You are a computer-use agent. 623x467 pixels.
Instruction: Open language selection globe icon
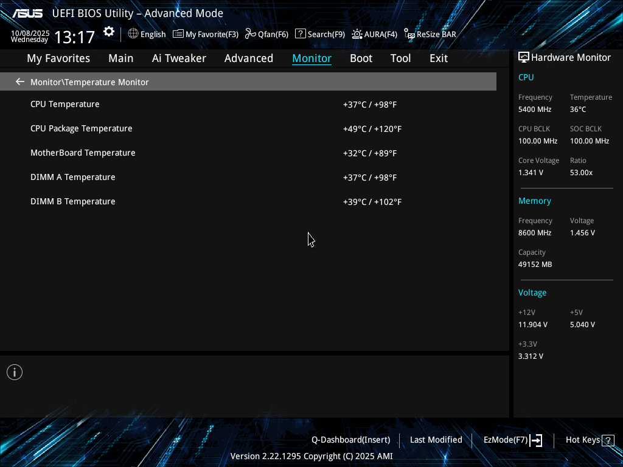[x=133, y=34]
